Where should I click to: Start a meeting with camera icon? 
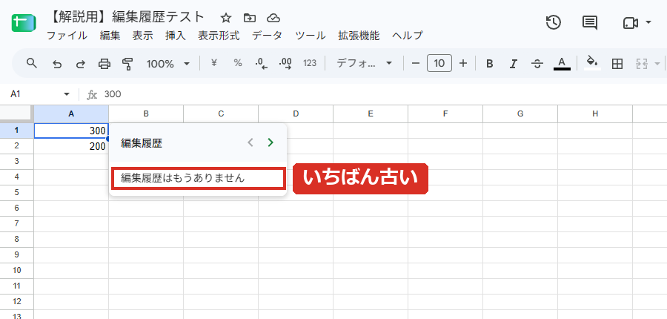click(x=631, y=23)
